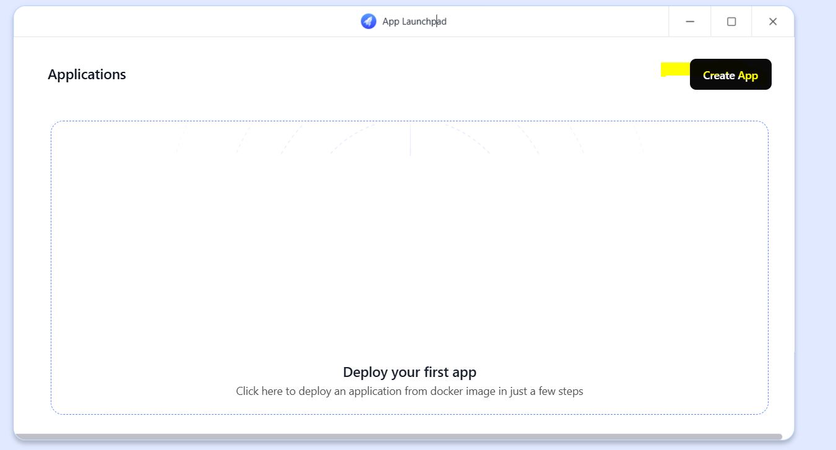Image resolution: width=836 pixels, height=450 pixels.
Task: Maximize the App Launchpad window
Action: coord(731,22)
